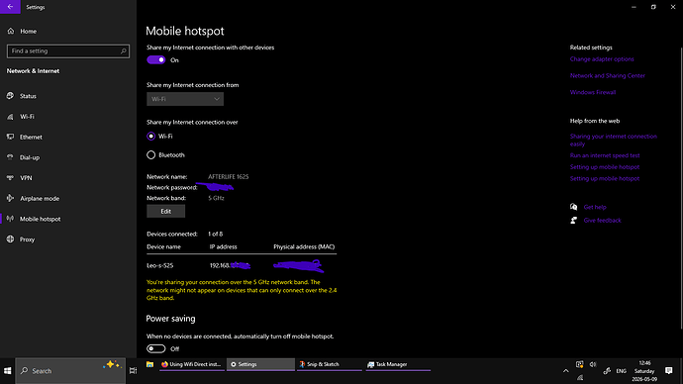The height and width of the screenshot is (384, 683).
Task: Minimize the Settings window
Action: pos(634,7)
